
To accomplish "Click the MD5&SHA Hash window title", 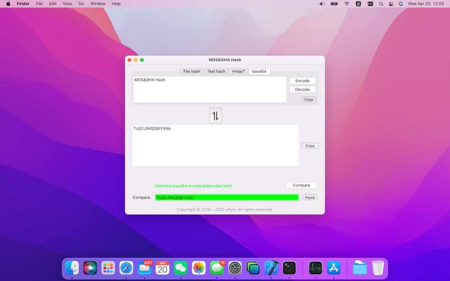I will [225, 60].
